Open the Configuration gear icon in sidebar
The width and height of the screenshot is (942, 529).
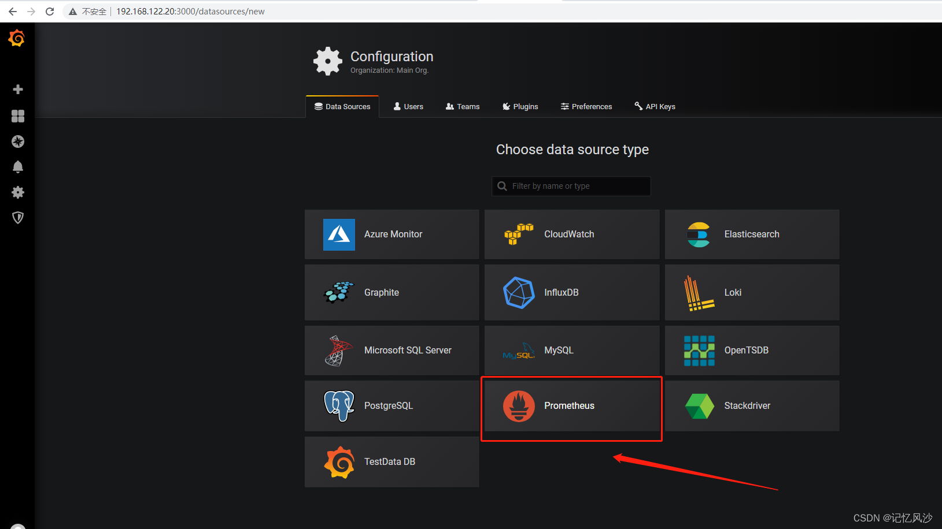(18, 192)
